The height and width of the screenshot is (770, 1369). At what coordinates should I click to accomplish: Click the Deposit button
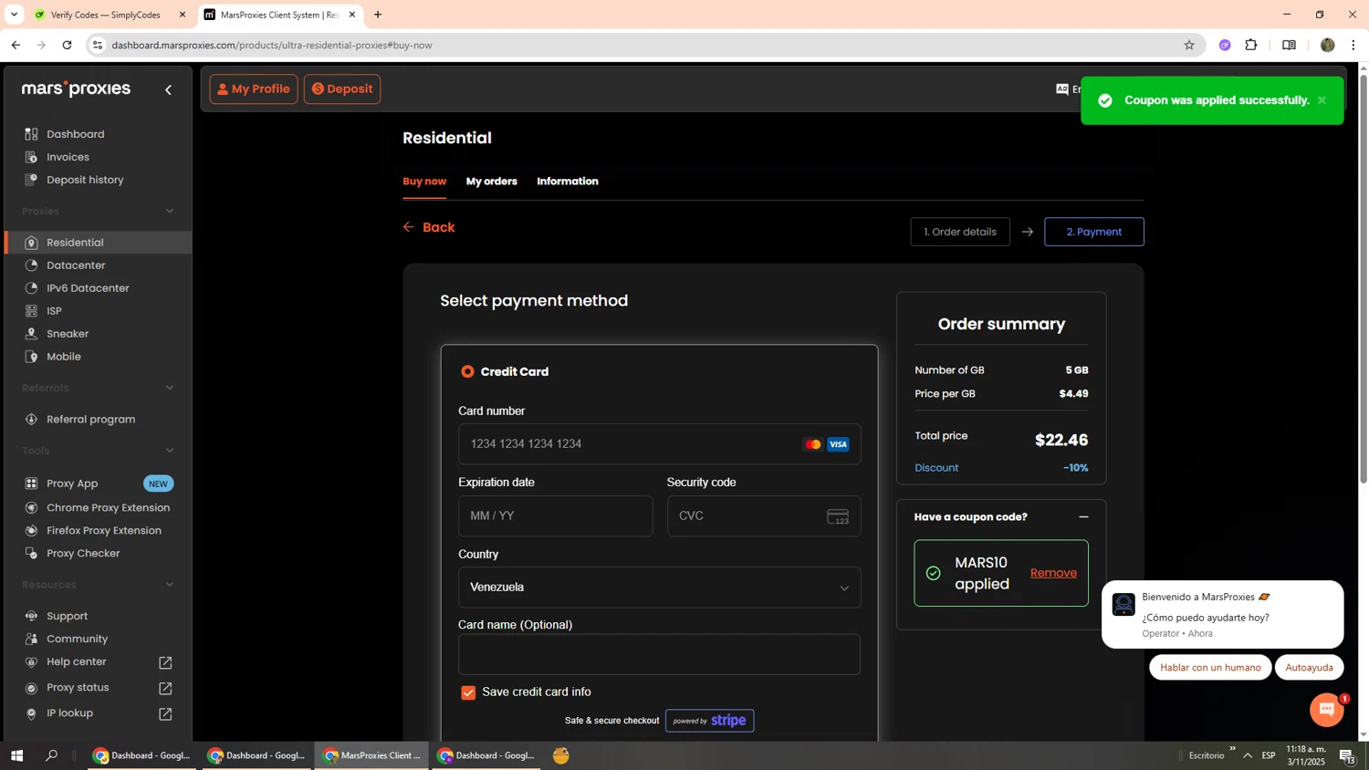pyautogui.click(x=342, y=89)
